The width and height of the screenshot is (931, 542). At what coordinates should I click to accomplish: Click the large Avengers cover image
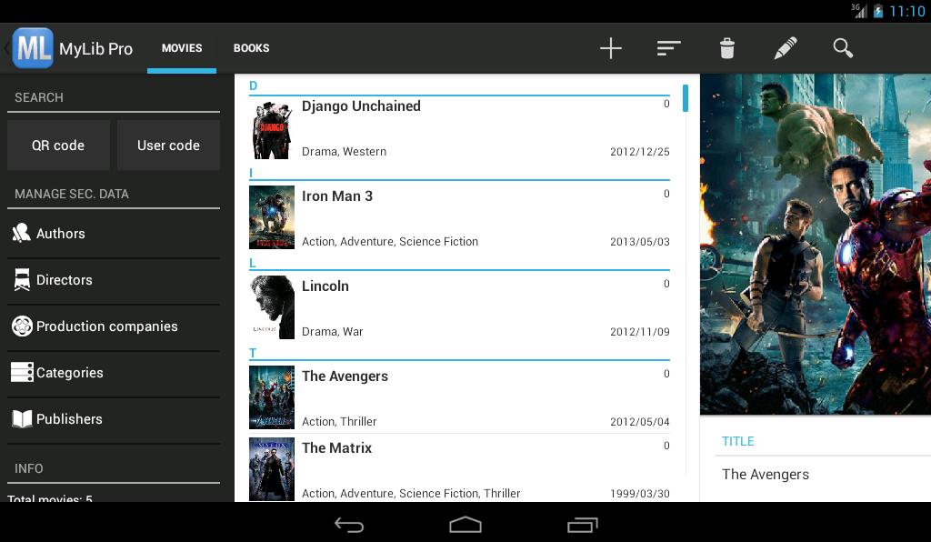(x=816, y=244)
